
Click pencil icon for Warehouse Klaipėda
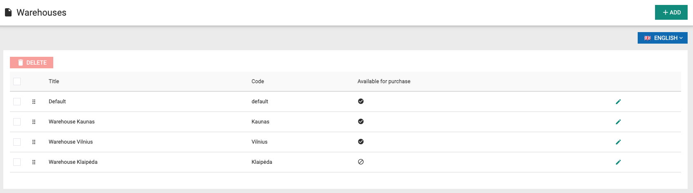(x=618, y=162)
